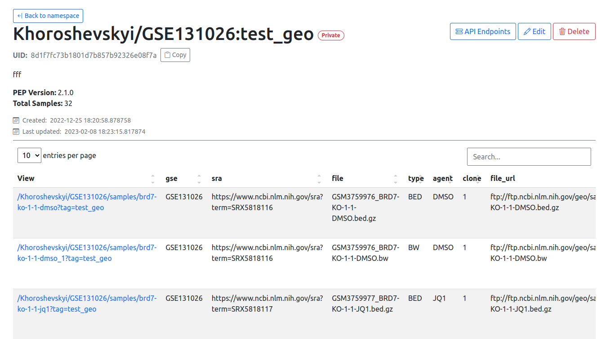Open the entries per page dropdown
The height and width of the screenshot is (339, 610).
click(x=29, y=155)
